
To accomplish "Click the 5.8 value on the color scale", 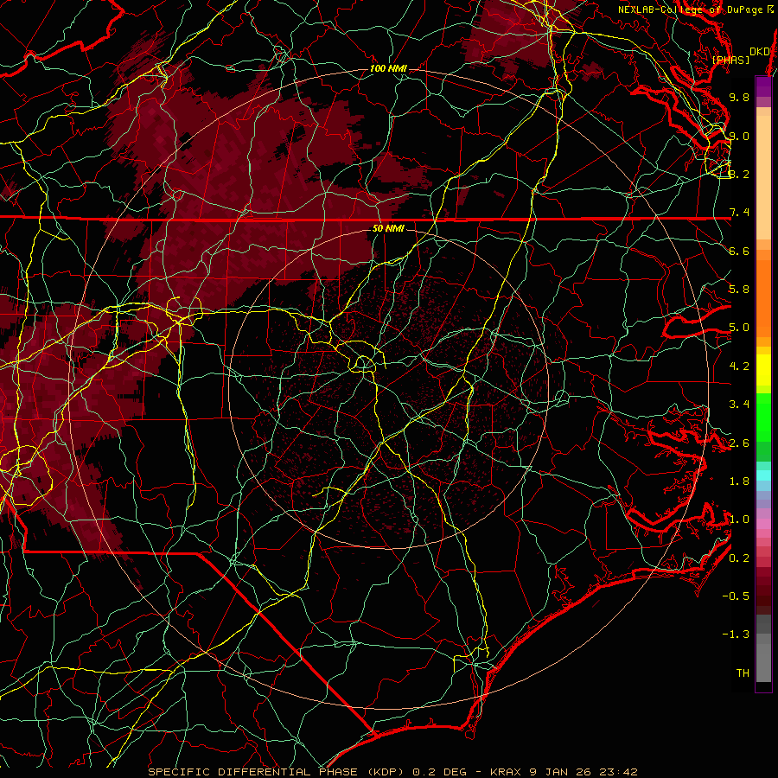I will coord(739,289).
